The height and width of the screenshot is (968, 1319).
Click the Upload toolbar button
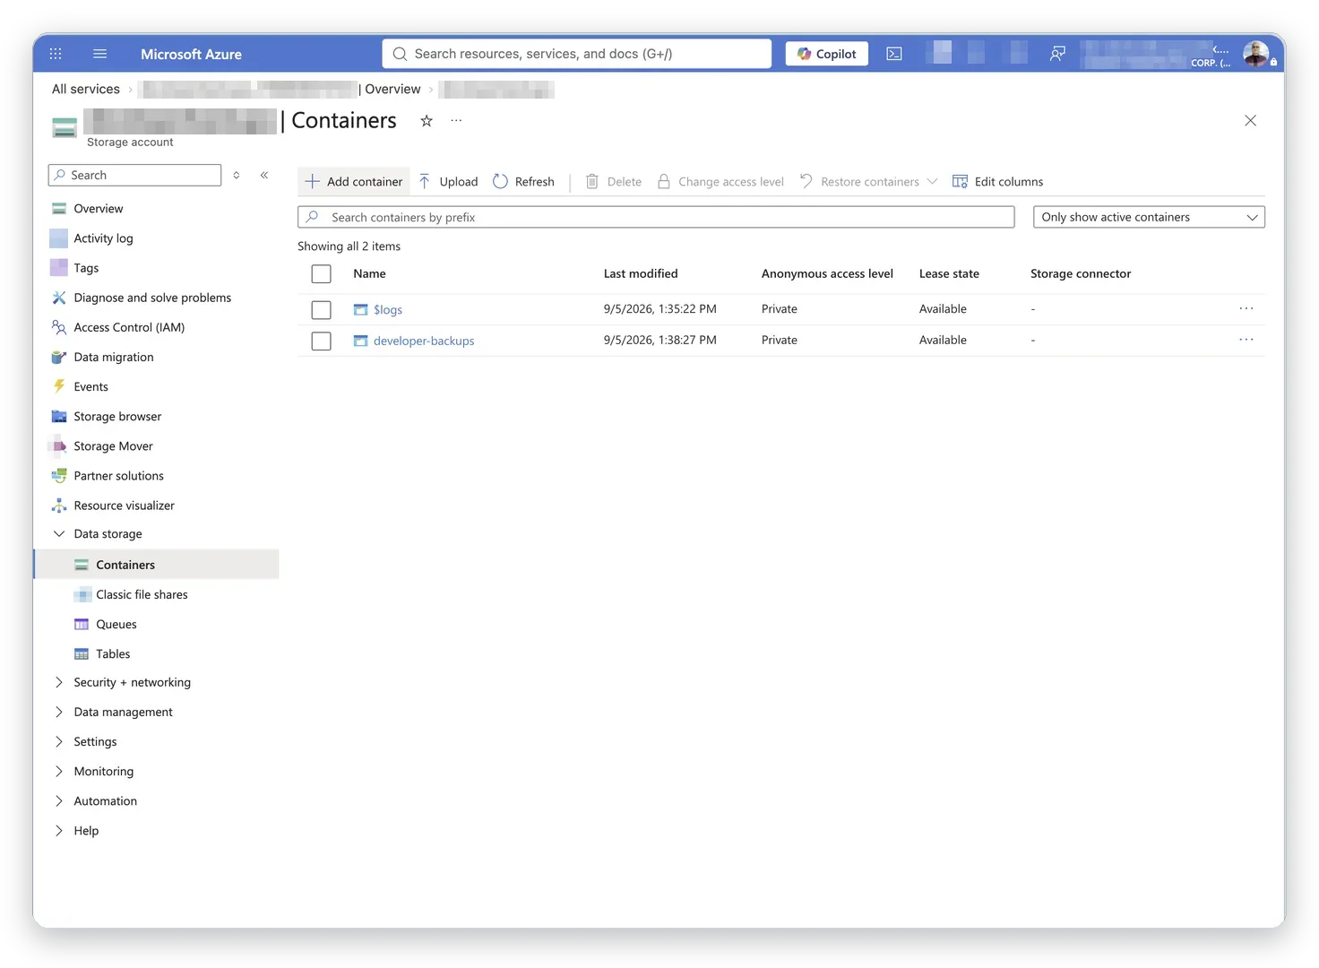[x=448, y=181]
